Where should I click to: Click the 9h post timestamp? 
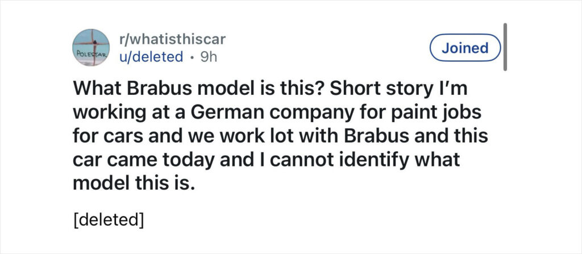tap(208, 57)
